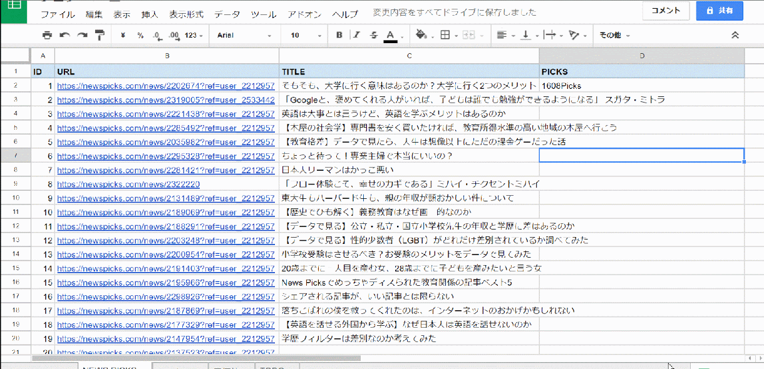
Task: Click the merge cells icon
Action: (x=469, y=35)
